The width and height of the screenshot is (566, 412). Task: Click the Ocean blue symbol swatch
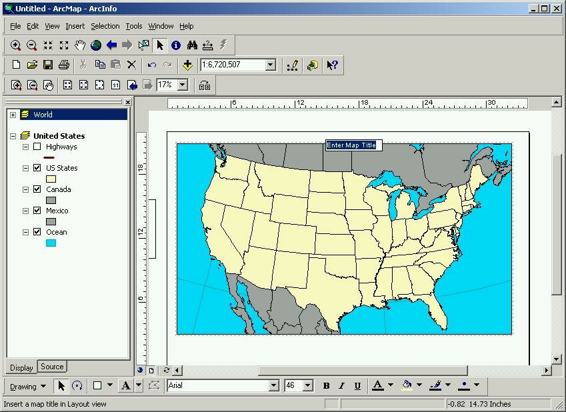pyautogui.click(x=51, y=243)
